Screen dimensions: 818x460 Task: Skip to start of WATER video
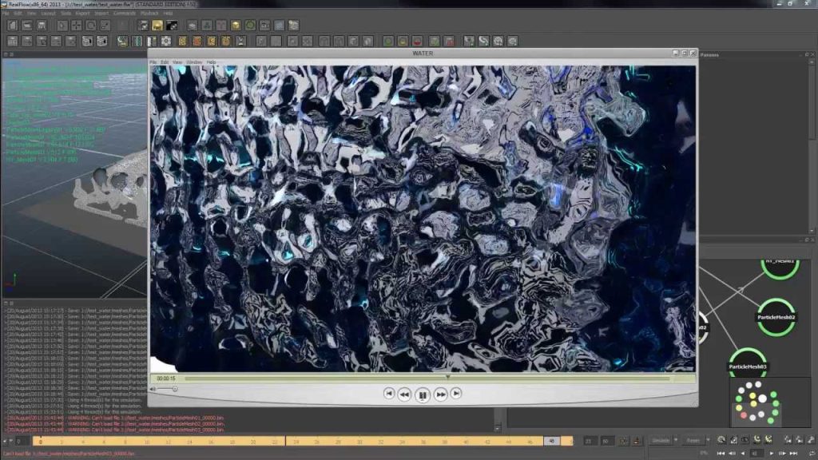(x=389, y=394)
